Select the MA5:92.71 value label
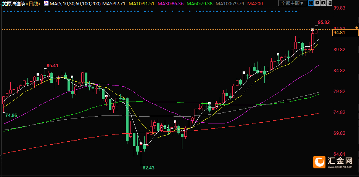 114,4
